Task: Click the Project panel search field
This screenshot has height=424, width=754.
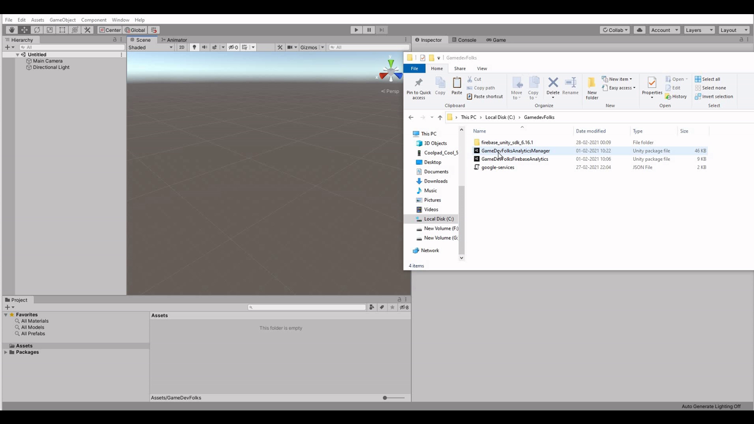Action: click(307, 307)
